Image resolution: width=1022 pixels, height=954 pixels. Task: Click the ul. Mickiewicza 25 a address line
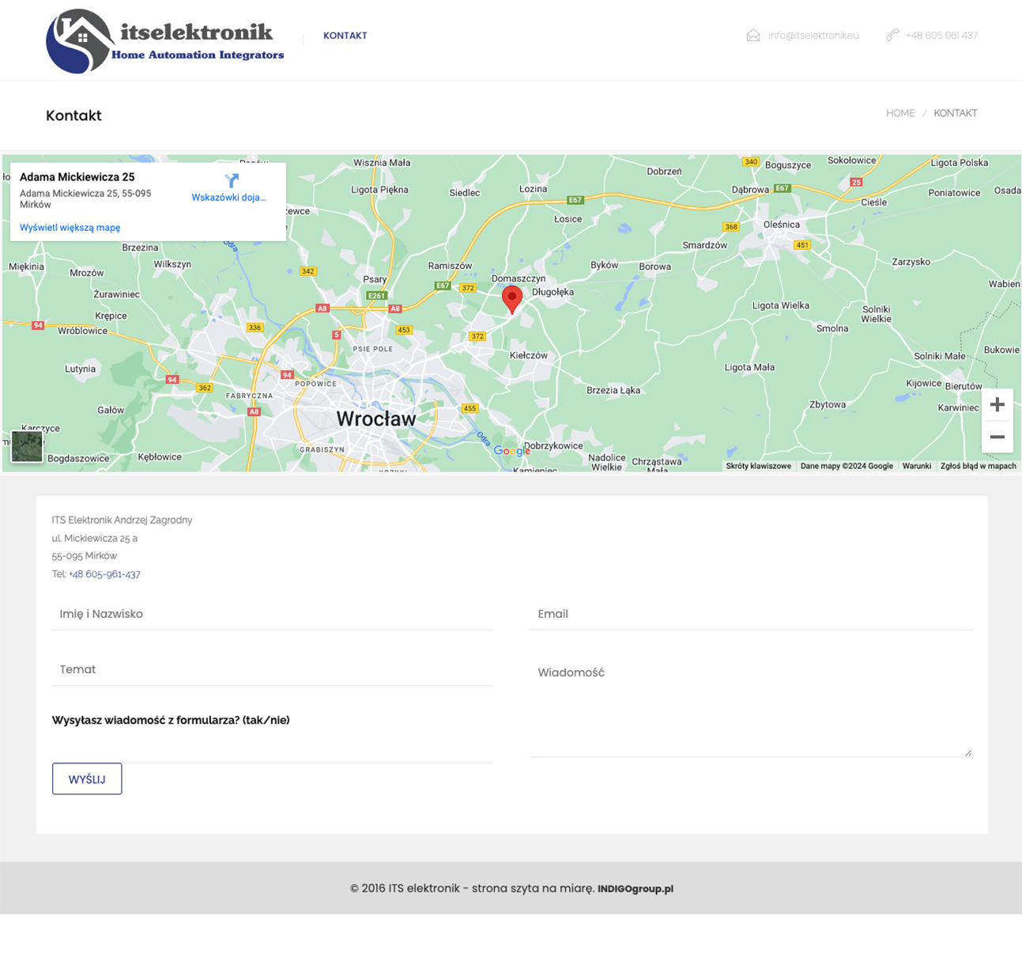95,539
